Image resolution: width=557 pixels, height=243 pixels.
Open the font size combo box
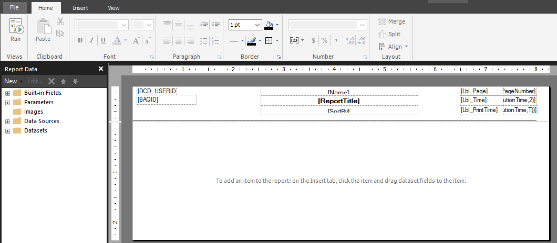click(x=142, y=25)
